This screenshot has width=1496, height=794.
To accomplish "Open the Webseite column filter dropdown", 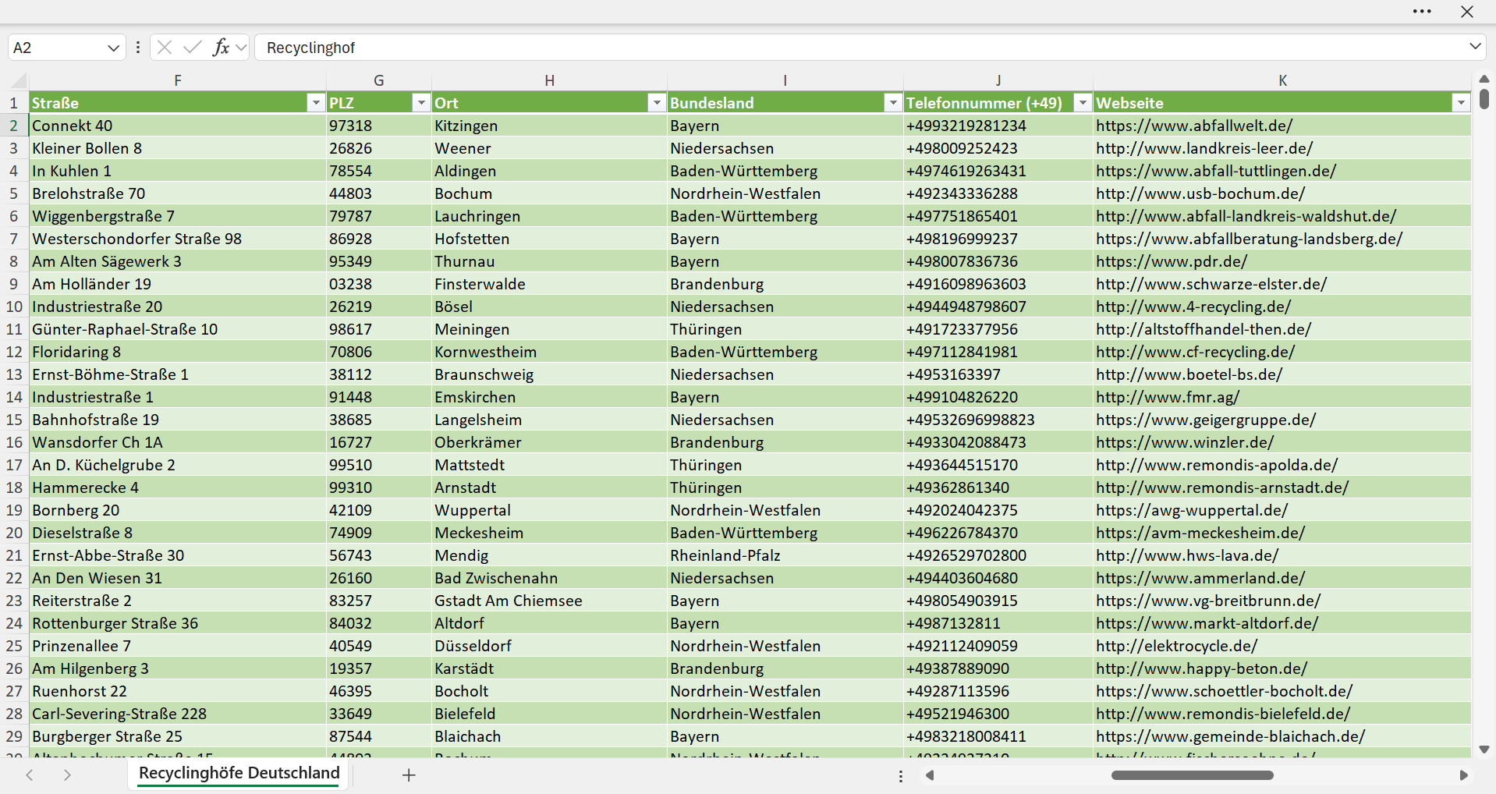I will point(1461,103).
